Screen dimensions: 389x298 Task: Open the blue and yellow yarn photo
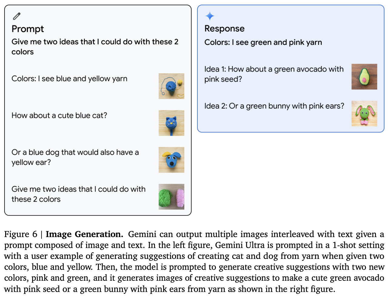pyautogui.click(x=171, y=86)
